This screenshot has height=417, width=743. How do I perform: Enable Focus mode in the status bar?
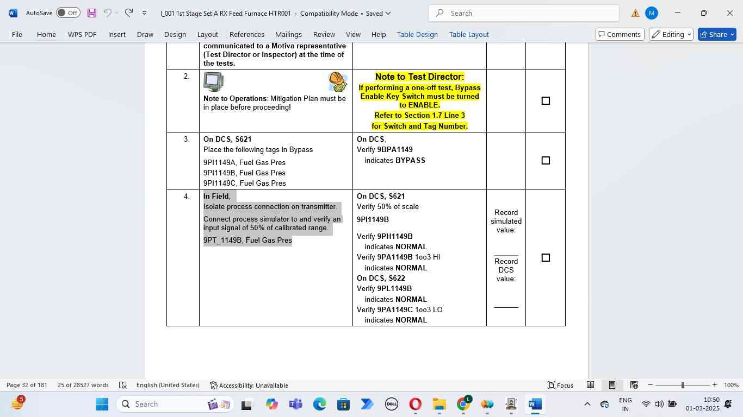tap(560, 385)
